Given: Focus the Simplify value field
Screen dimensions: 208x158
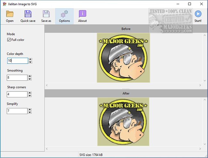Looking at the screenshot, I should tap(17, 111).
